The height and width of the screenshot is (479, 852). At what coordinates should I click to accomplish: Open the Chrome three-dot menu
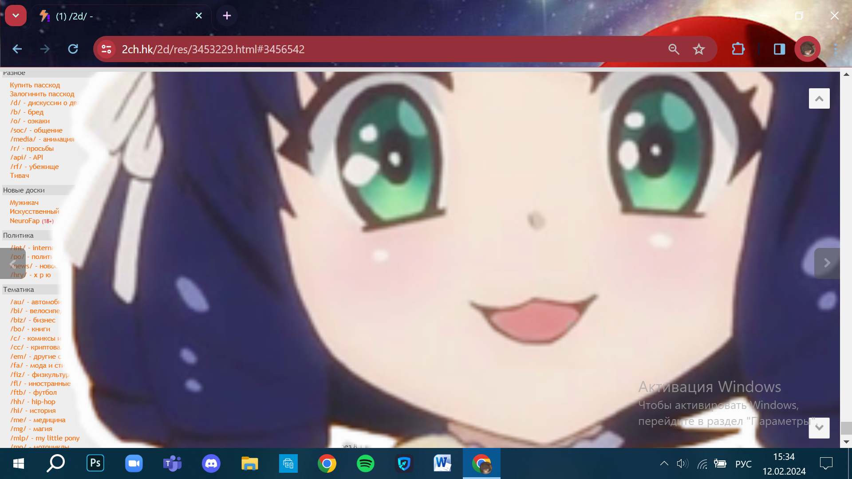(835, 49)
